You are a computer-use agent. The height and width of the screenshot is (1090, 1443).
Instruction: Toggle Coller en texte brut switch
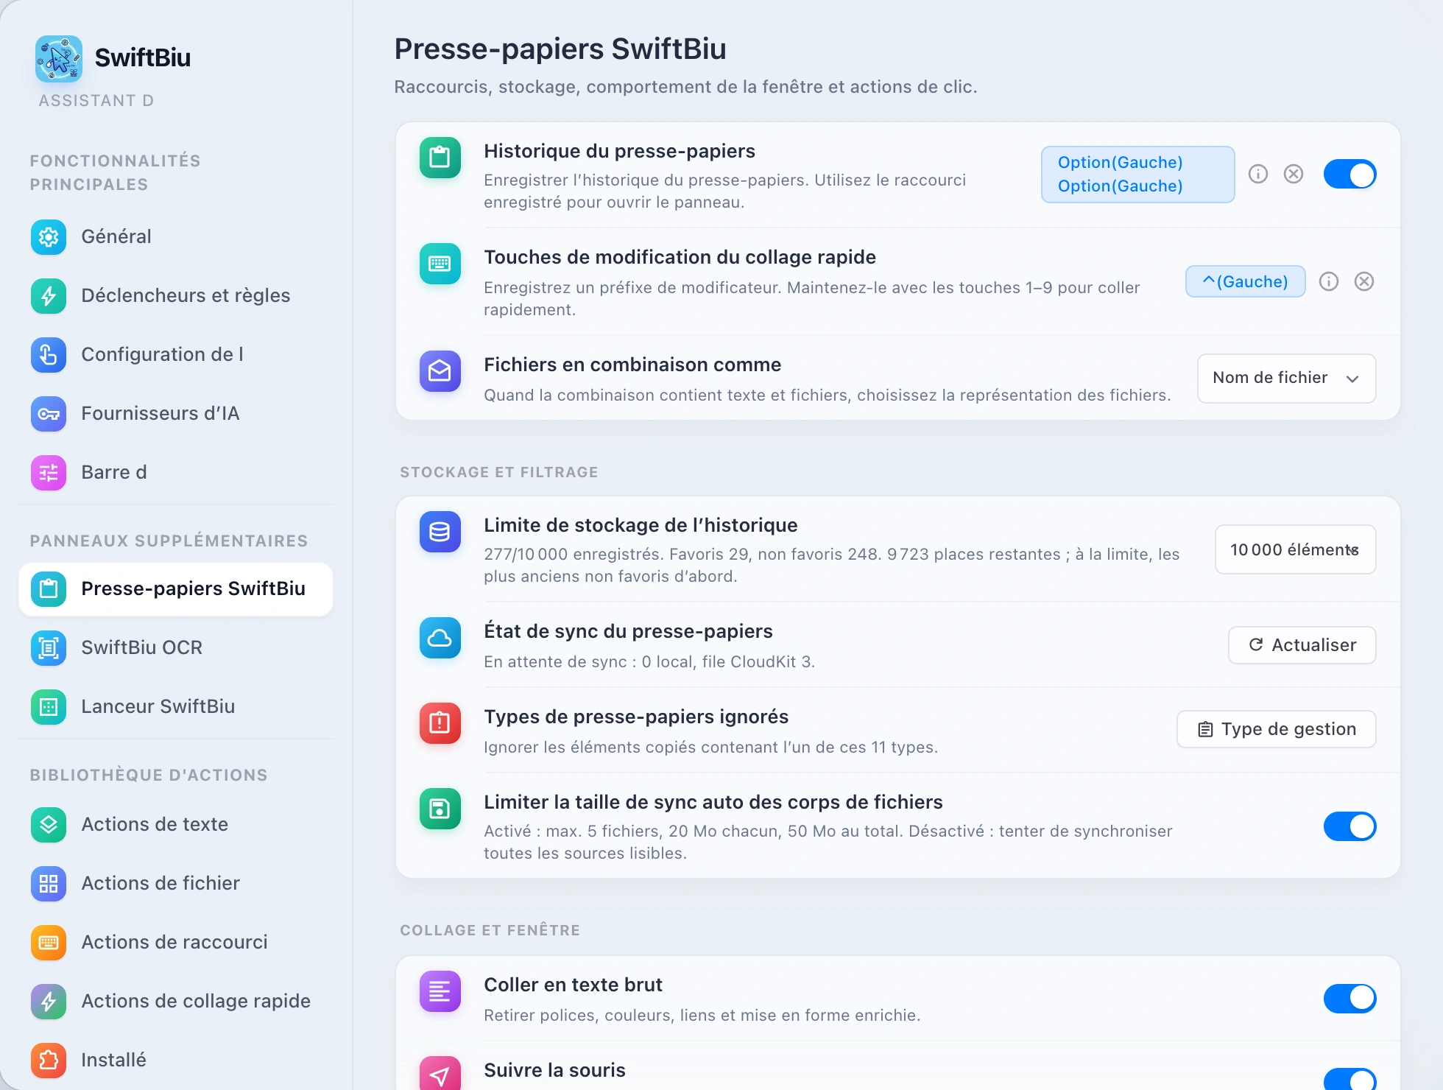pos(1350,999)
